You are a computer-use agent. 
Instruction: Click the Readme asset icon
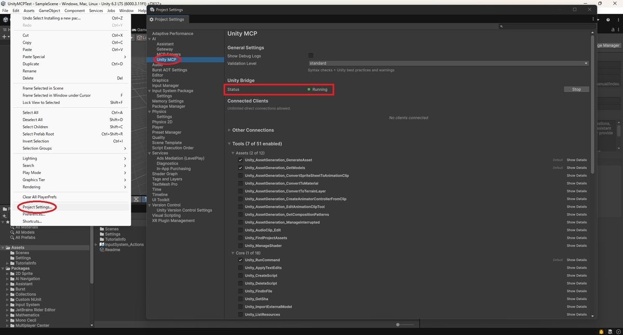tap(102, 250)
